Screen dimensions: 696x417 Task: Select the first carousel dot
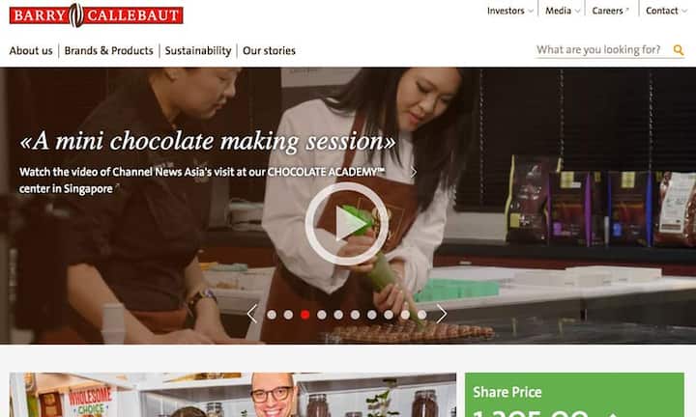[x=272, y=315]
